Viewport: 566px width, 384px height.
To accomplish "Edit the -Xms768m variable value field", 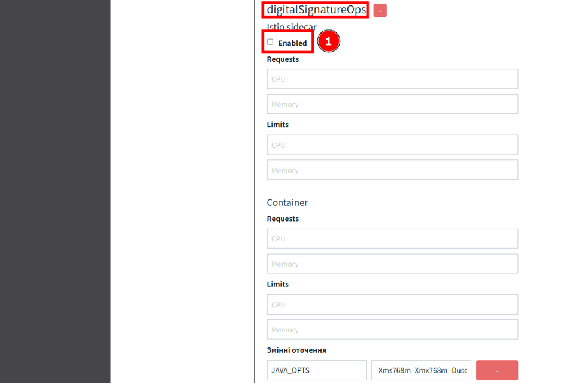I will point(421,370).
